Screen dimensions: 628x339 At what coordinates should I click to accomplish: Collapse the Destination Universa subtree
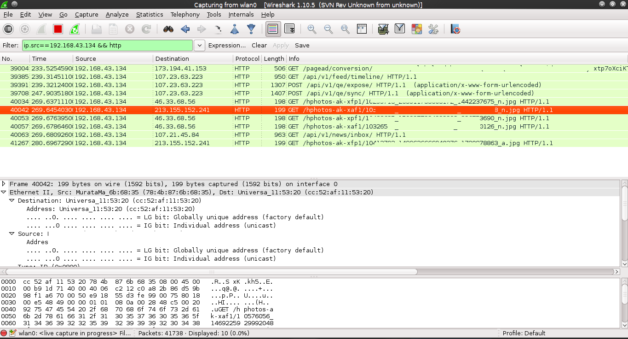pyautogui.click(x=12, y=200)
